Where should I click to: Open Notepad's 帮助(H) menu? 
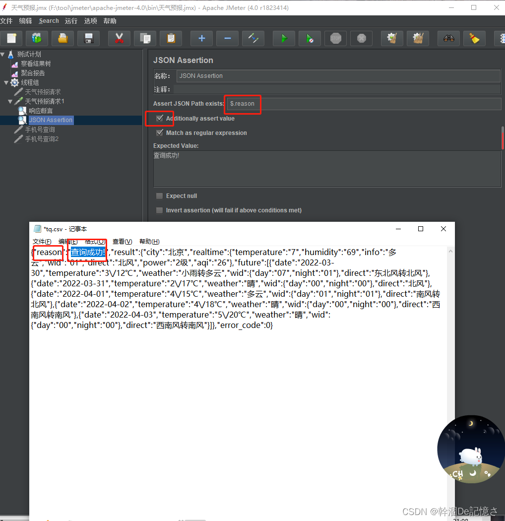click(x=149, y=242)
